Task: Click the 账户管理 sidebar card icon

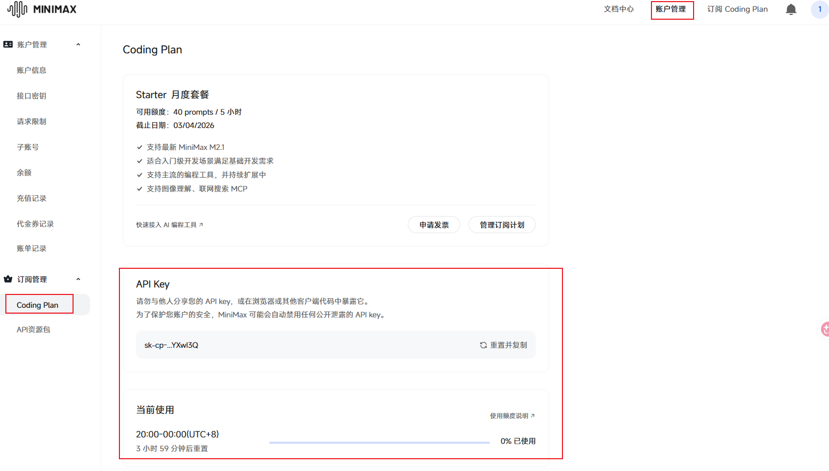Action: pyautogui.click(x=8, y=44)
